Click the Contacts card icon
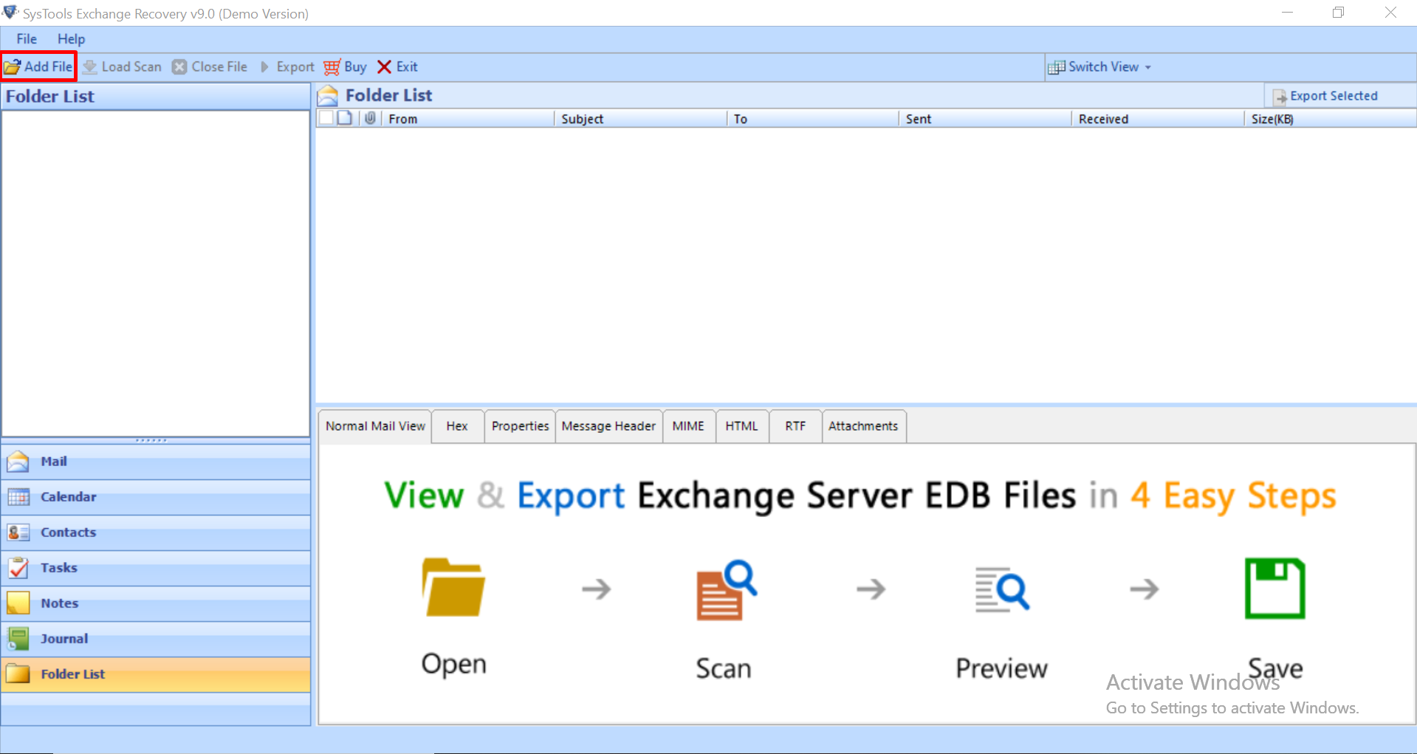Viewport: 1417px width, 754px height. click(x=18, y=532)
